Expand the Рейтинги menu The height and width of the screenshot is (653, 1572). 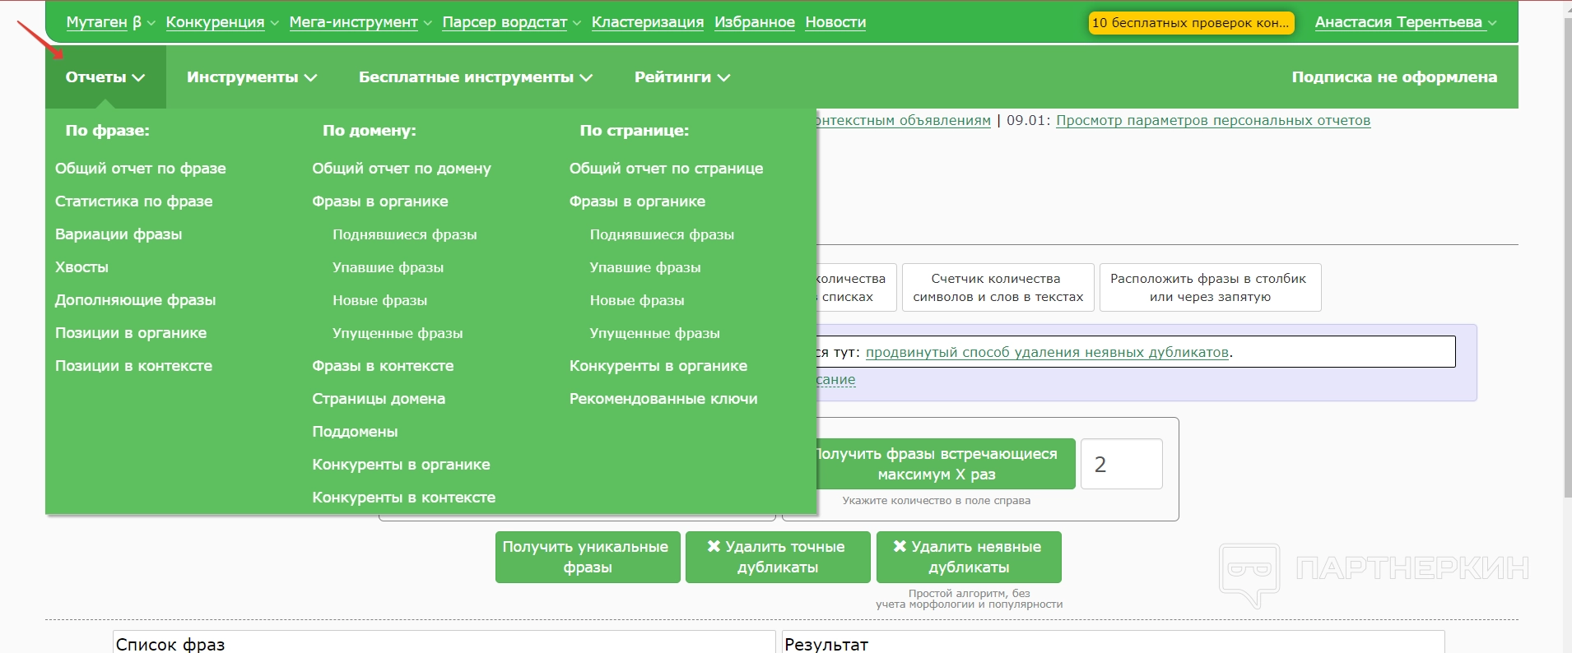pos(682,77)
